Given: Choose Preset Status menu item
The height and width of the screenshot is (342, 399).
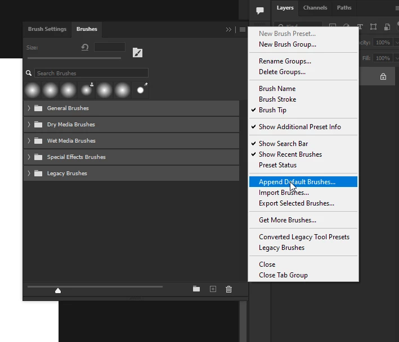Looking at the screenshot, I should pos(303,165).
